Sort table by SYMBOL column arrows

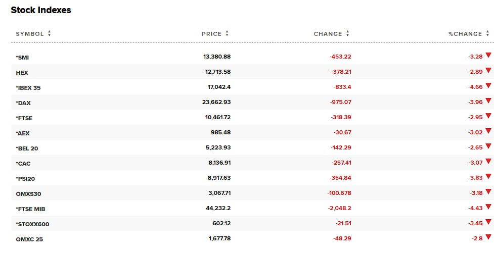point(49,33)
